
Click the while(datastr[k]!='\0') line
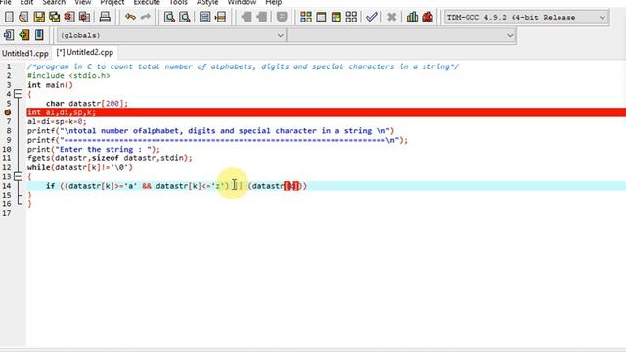(x=80, y=167)
